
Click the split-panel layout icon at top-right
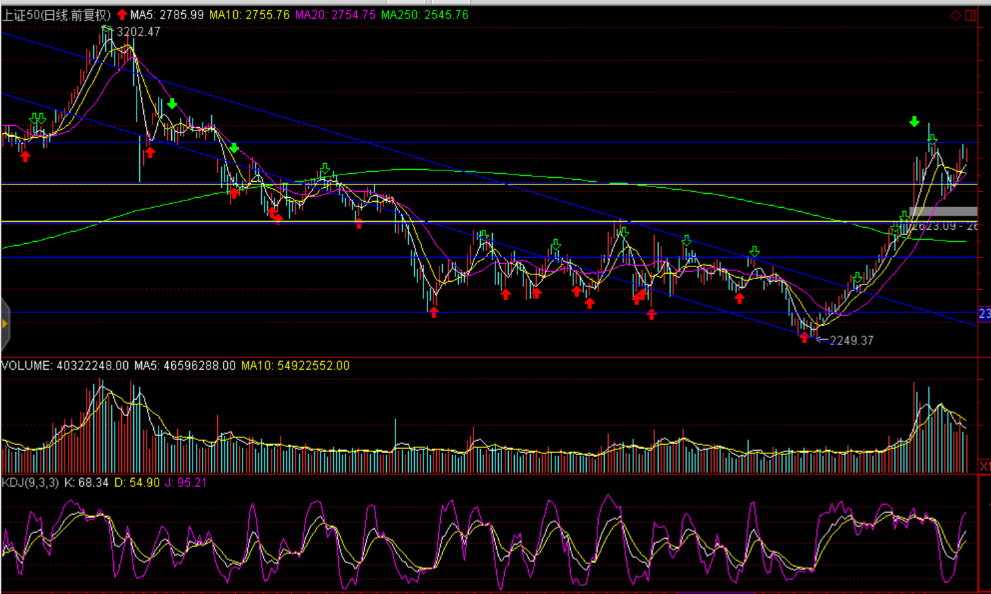(x=971, y=15)
